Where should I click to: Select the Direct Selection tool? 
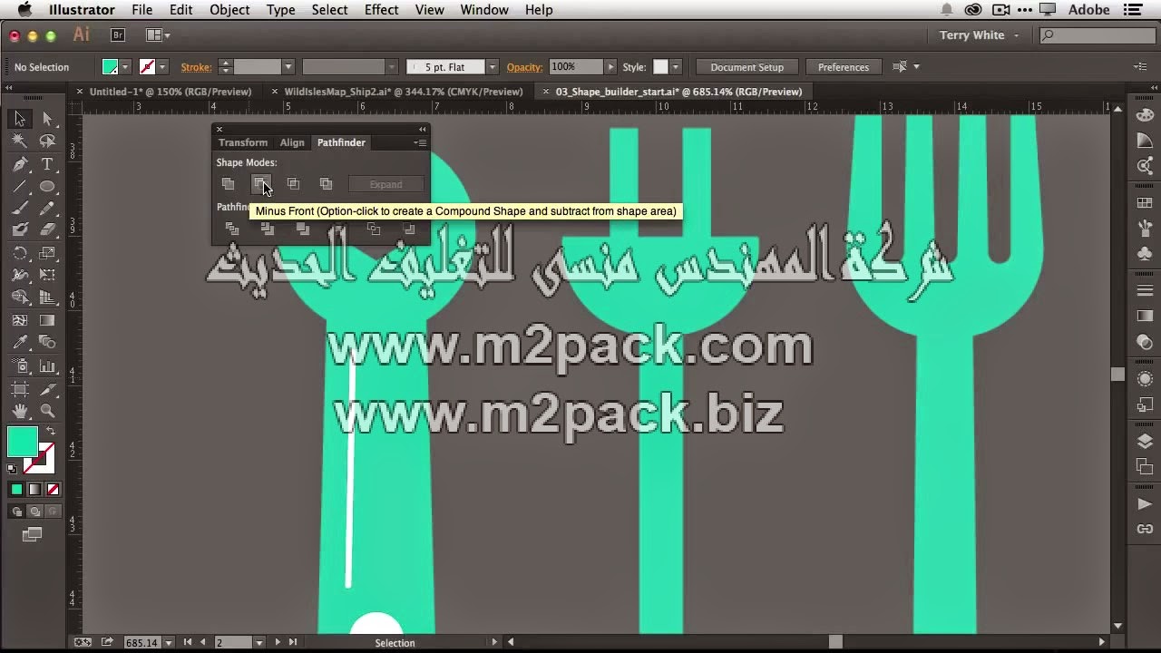[47, 119]
